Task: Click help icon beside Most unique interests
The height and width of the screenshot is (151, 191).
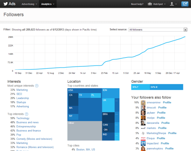Action: [37, 86]
